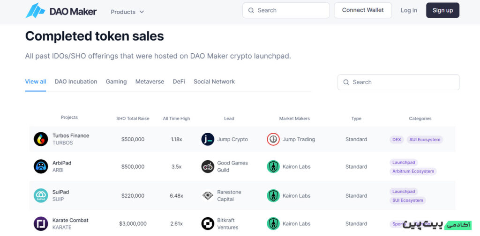This screenshot has height=236, width=480.
Task: Click the Jump Trading market maker logo
Action: point(273,139)
